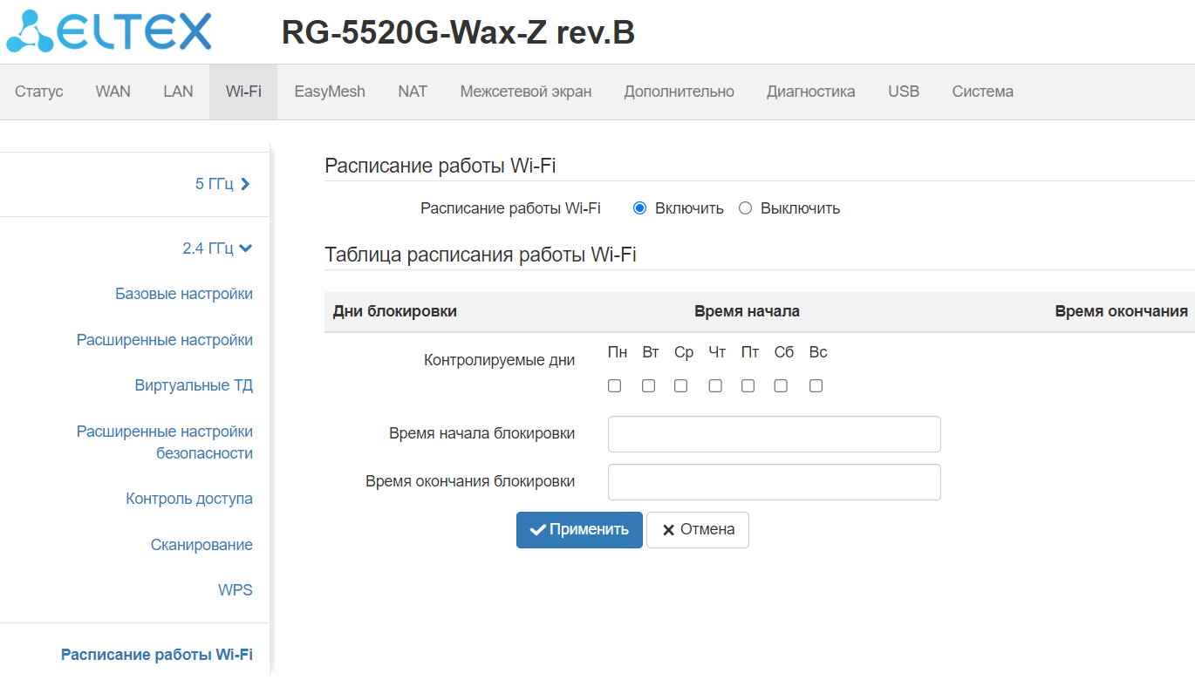This screenshot has height=680, width=1195.
Task: Check the Пн day checkbox
Action: coord(615,385)
